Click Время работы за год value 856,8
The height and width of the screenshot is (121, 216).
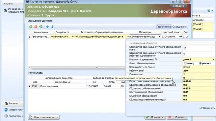[x=199, y=67]
